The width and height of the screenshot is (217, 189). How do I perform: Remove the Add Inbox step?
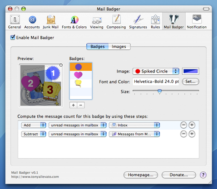pos(183,125)
